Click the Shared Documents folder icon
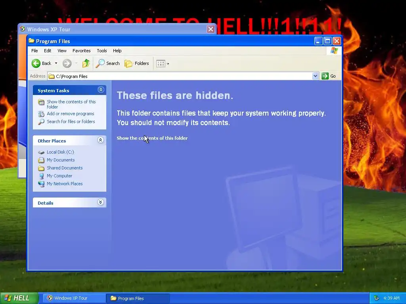406x304 pixels. [41, 168]
